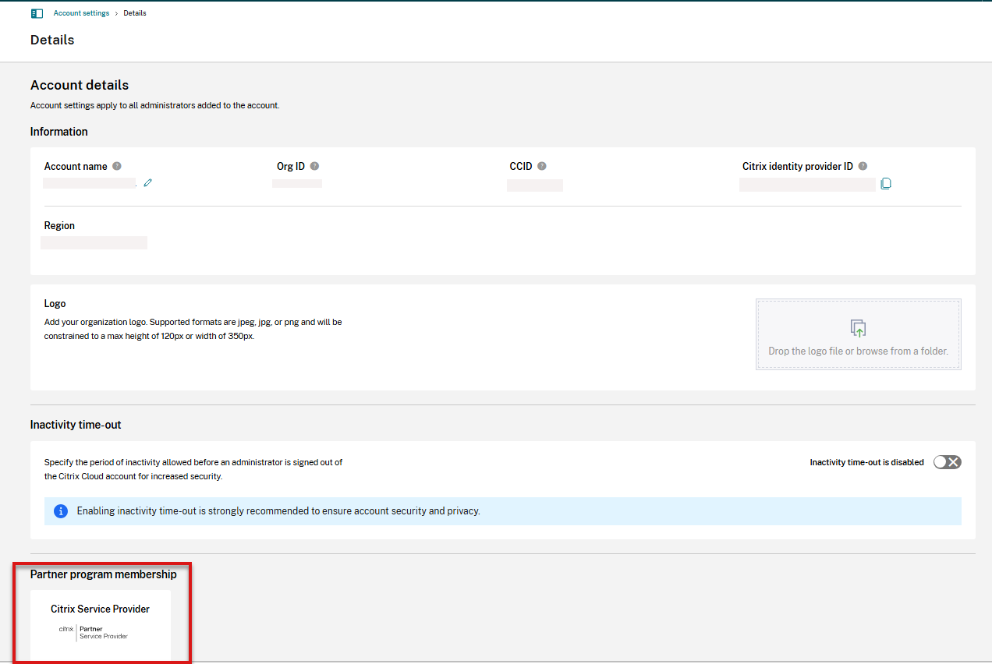Viewport: 992px width, 664px height.
Task: Click the Citrix Partner Service Provider logo
Action: [94, 632]
